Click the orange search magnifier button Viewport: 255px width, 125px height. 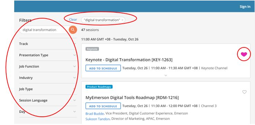(73, 30)
